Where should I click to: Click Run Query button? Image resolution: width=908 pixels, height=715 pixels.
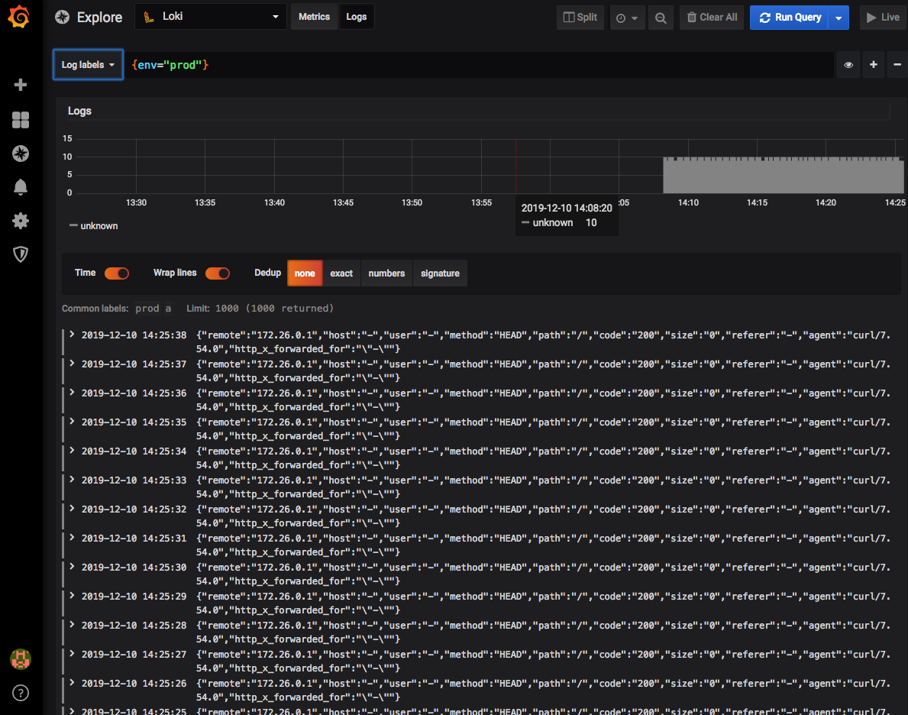coord(790,18)
